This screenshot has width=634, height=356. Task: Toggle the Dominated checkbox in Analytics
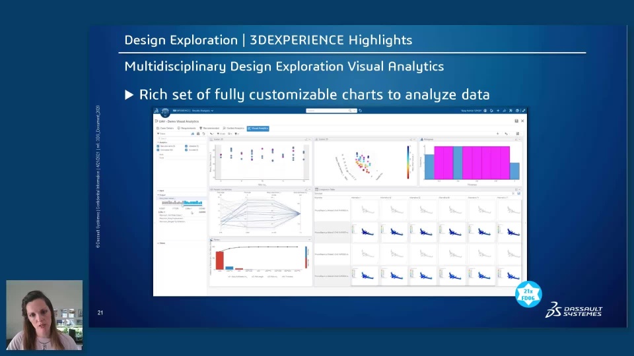pos(158,150)
